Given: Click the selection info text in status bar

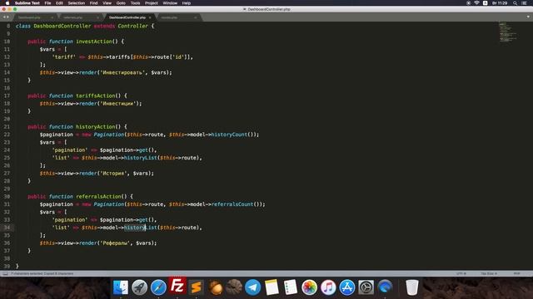Looking at the screenshot, I should [x=42, y=273].
